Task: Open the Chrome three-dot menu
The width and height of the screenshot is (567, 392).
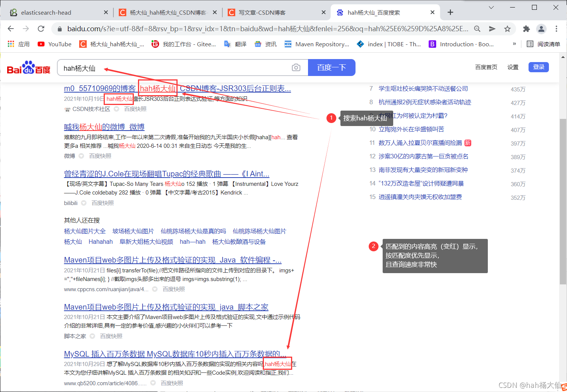Action: [556, 29]
